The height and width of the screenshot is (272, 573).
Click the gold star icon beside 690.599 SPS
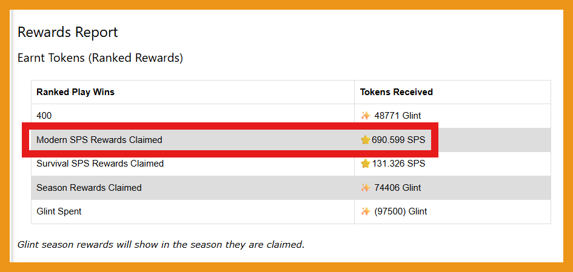tap(366, 139)
